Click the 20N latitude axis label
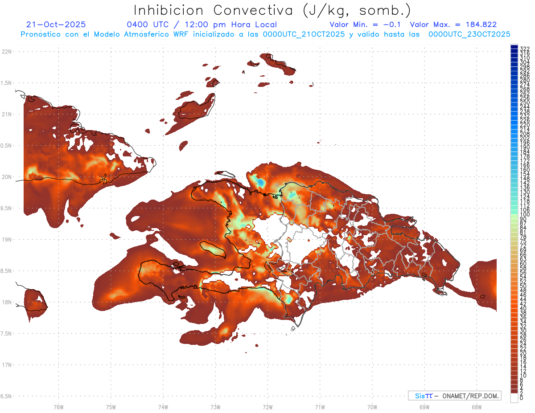The image size is (535, 413). (x=7, y=177)
